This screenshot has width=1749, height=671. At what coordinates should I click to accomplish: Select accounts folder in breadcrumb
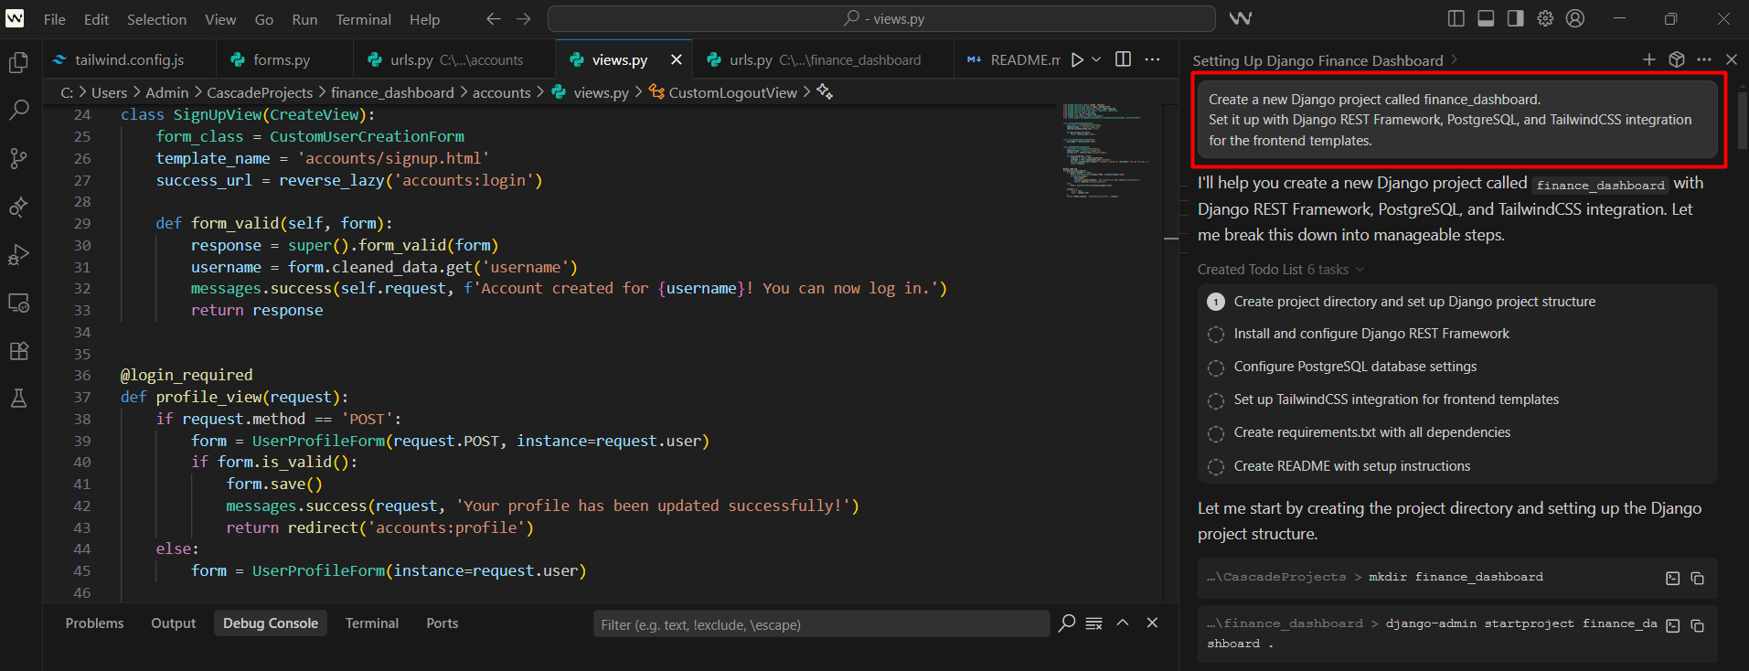(x=501, y=92)
